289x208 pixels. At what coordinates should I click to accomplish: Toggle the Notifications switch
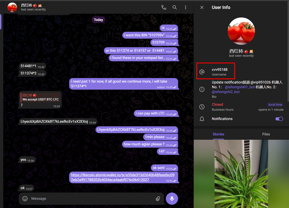tap(279, 119)
